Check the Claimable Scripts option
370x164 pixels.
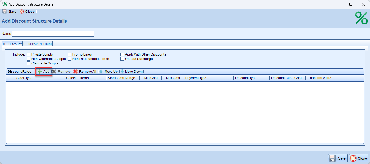[28, 63]
